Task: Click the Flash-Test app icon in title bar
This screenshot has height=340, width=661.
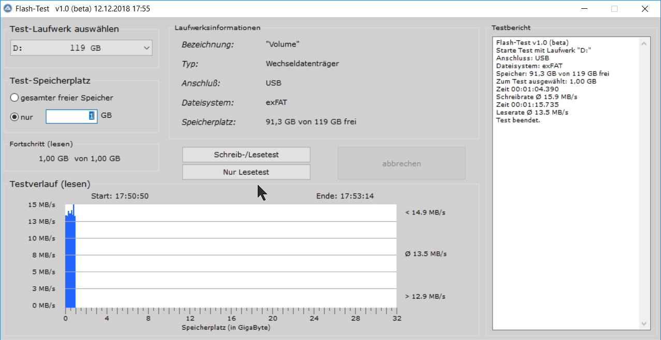Action: click(8, 9)
